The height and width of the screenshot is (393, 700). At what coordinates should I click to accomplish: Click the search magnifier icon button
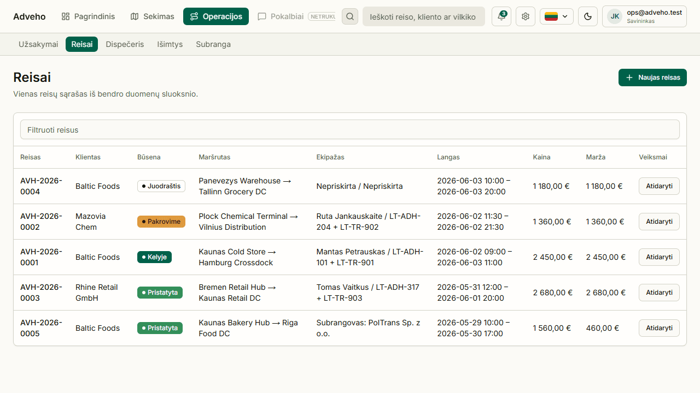coord(350,16)
